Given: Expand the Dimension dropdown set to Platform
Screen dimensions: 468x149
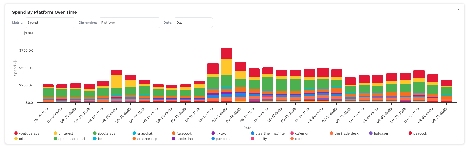Looking at the screenshot, I should (x=129, y=23).
